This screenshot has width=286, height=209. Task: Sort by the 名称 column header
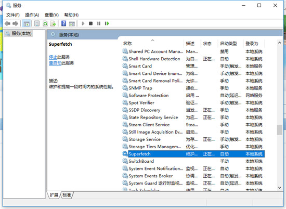[127, 43]
